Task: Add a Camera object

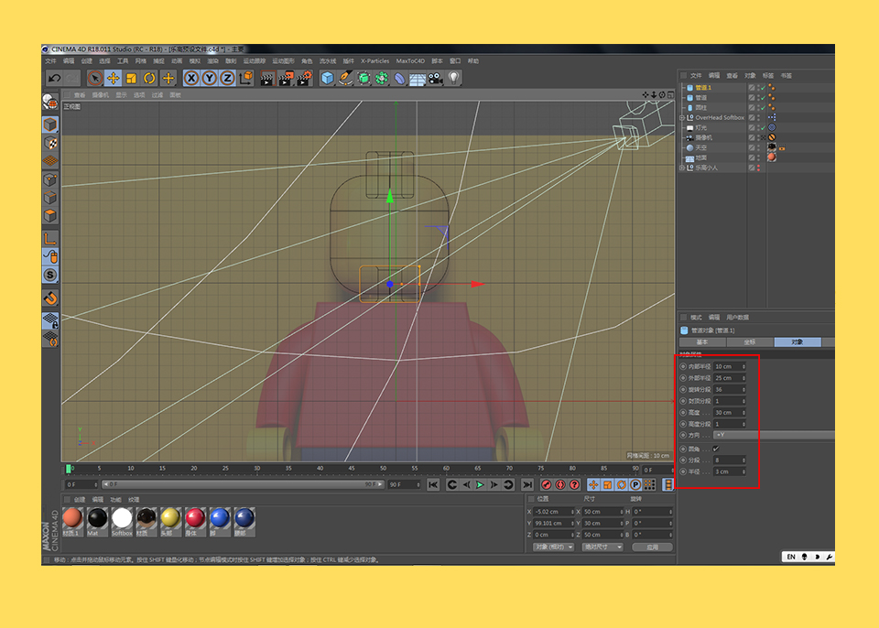Action: coord(436,79)
